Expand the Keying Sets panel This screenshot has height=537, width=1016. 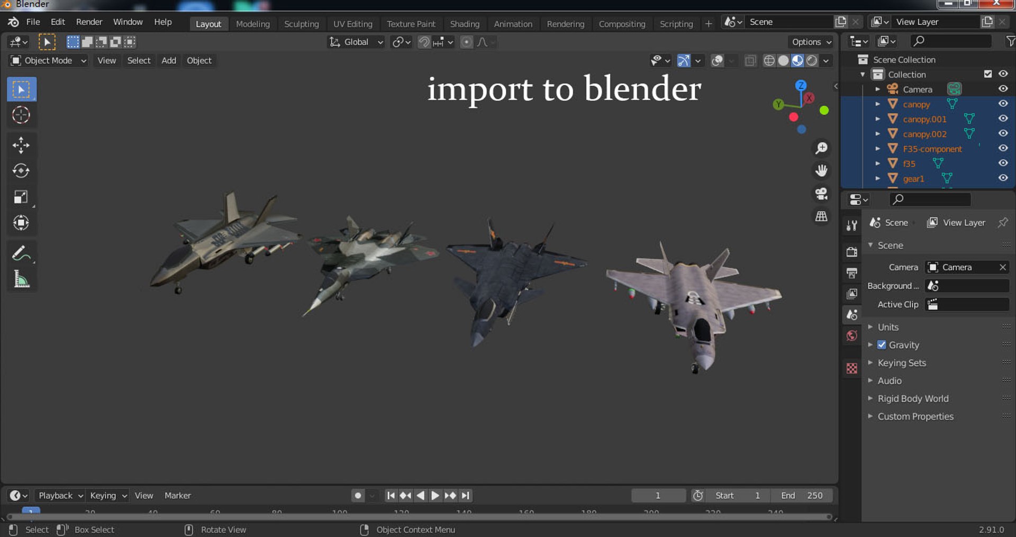(902, 363)
